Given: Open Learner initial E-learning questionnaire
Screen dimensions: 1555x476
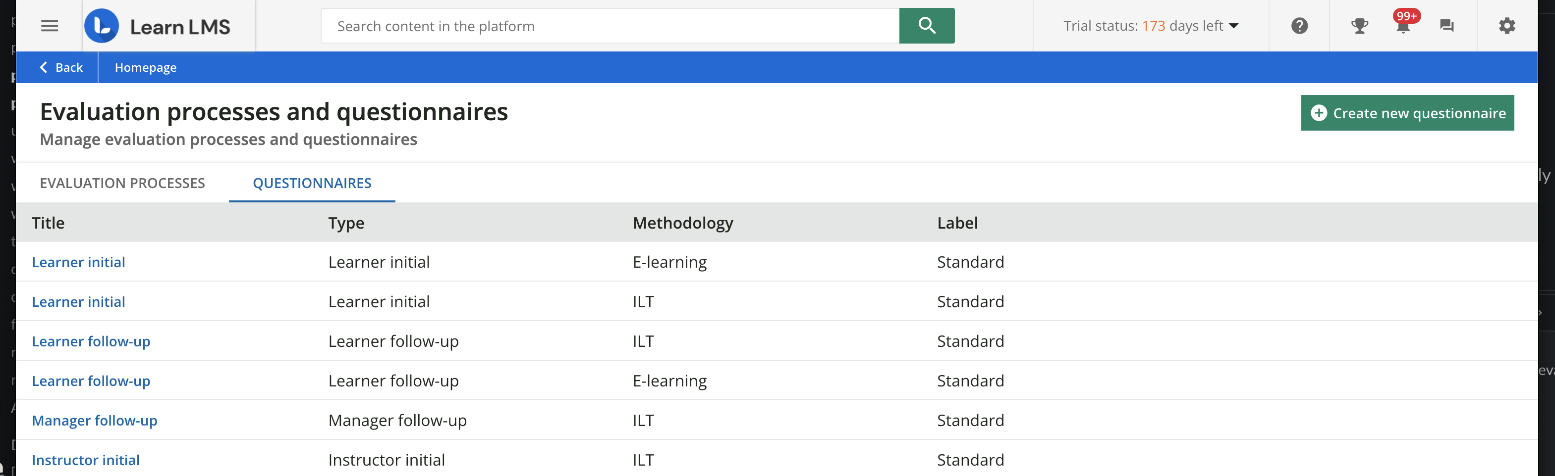Looking at the screenshot, I should tap(78, 262).
